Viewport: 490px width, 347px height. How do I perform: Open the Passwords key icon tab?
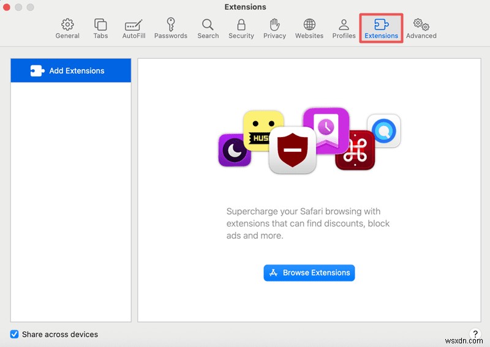(x=171, y=28)
